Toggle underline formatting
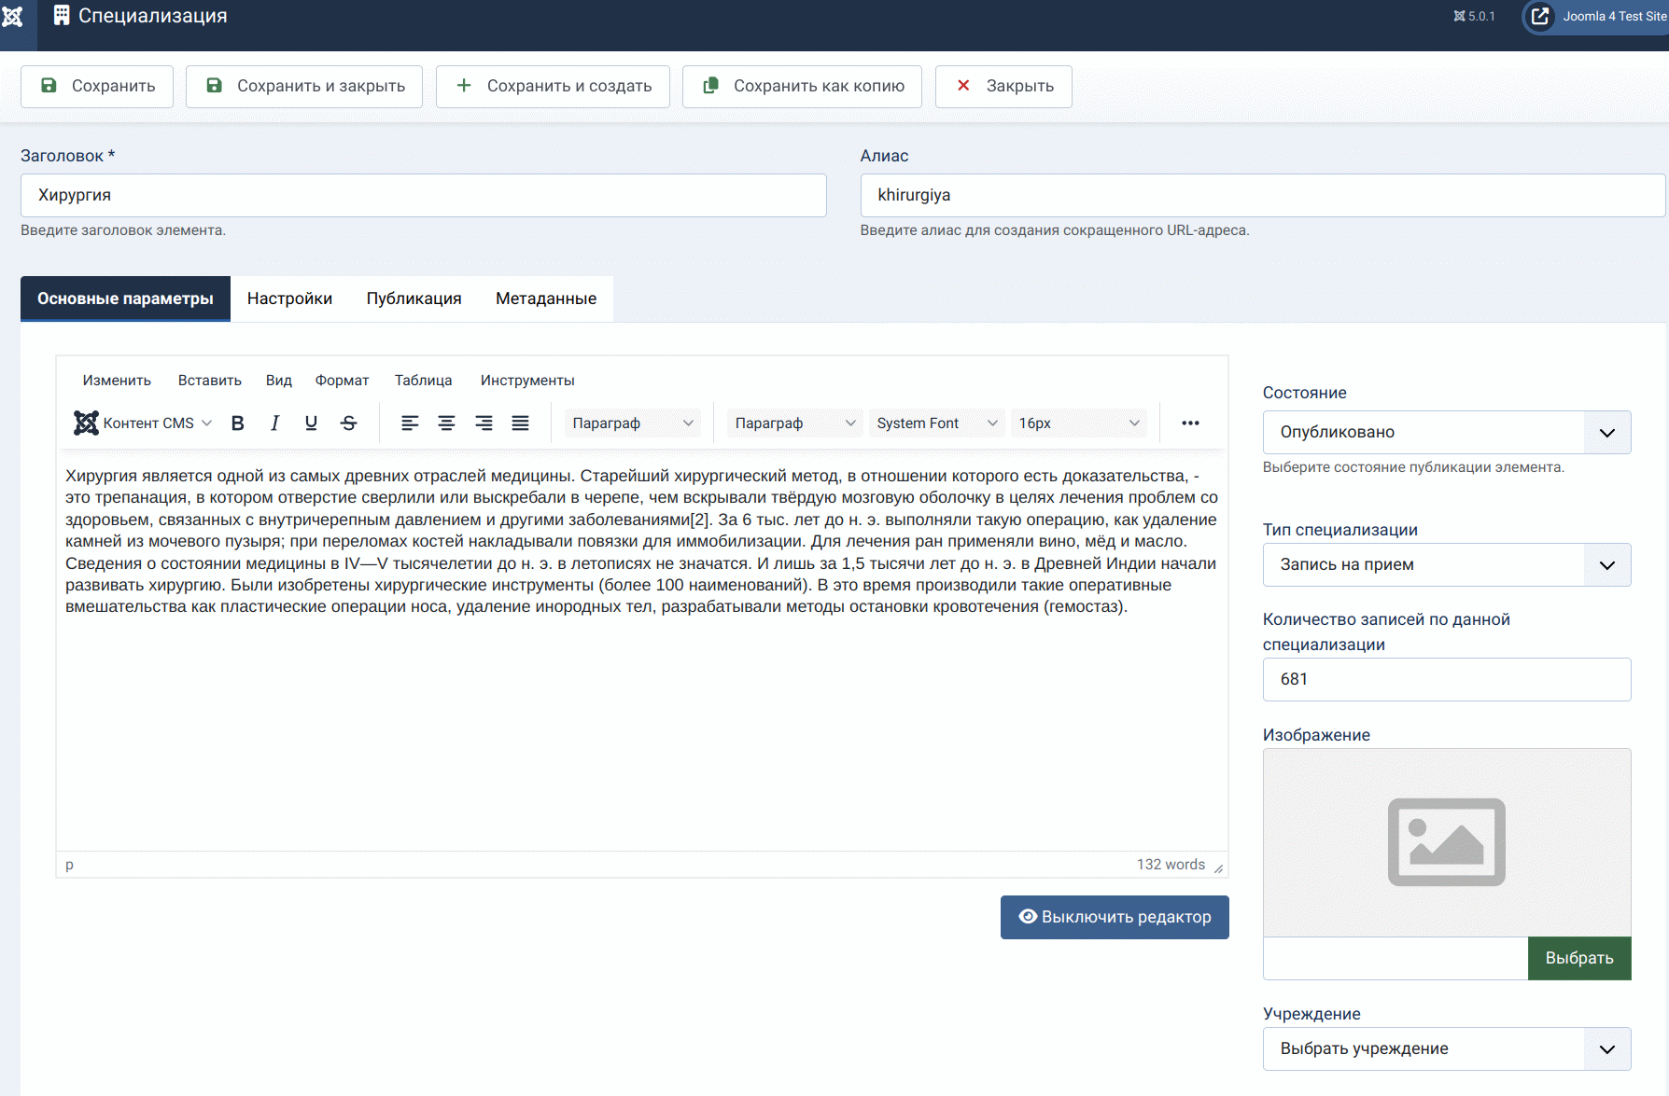Viewport: 1669px width, 1096px height. pyautogui.click(x=311, y=423)
